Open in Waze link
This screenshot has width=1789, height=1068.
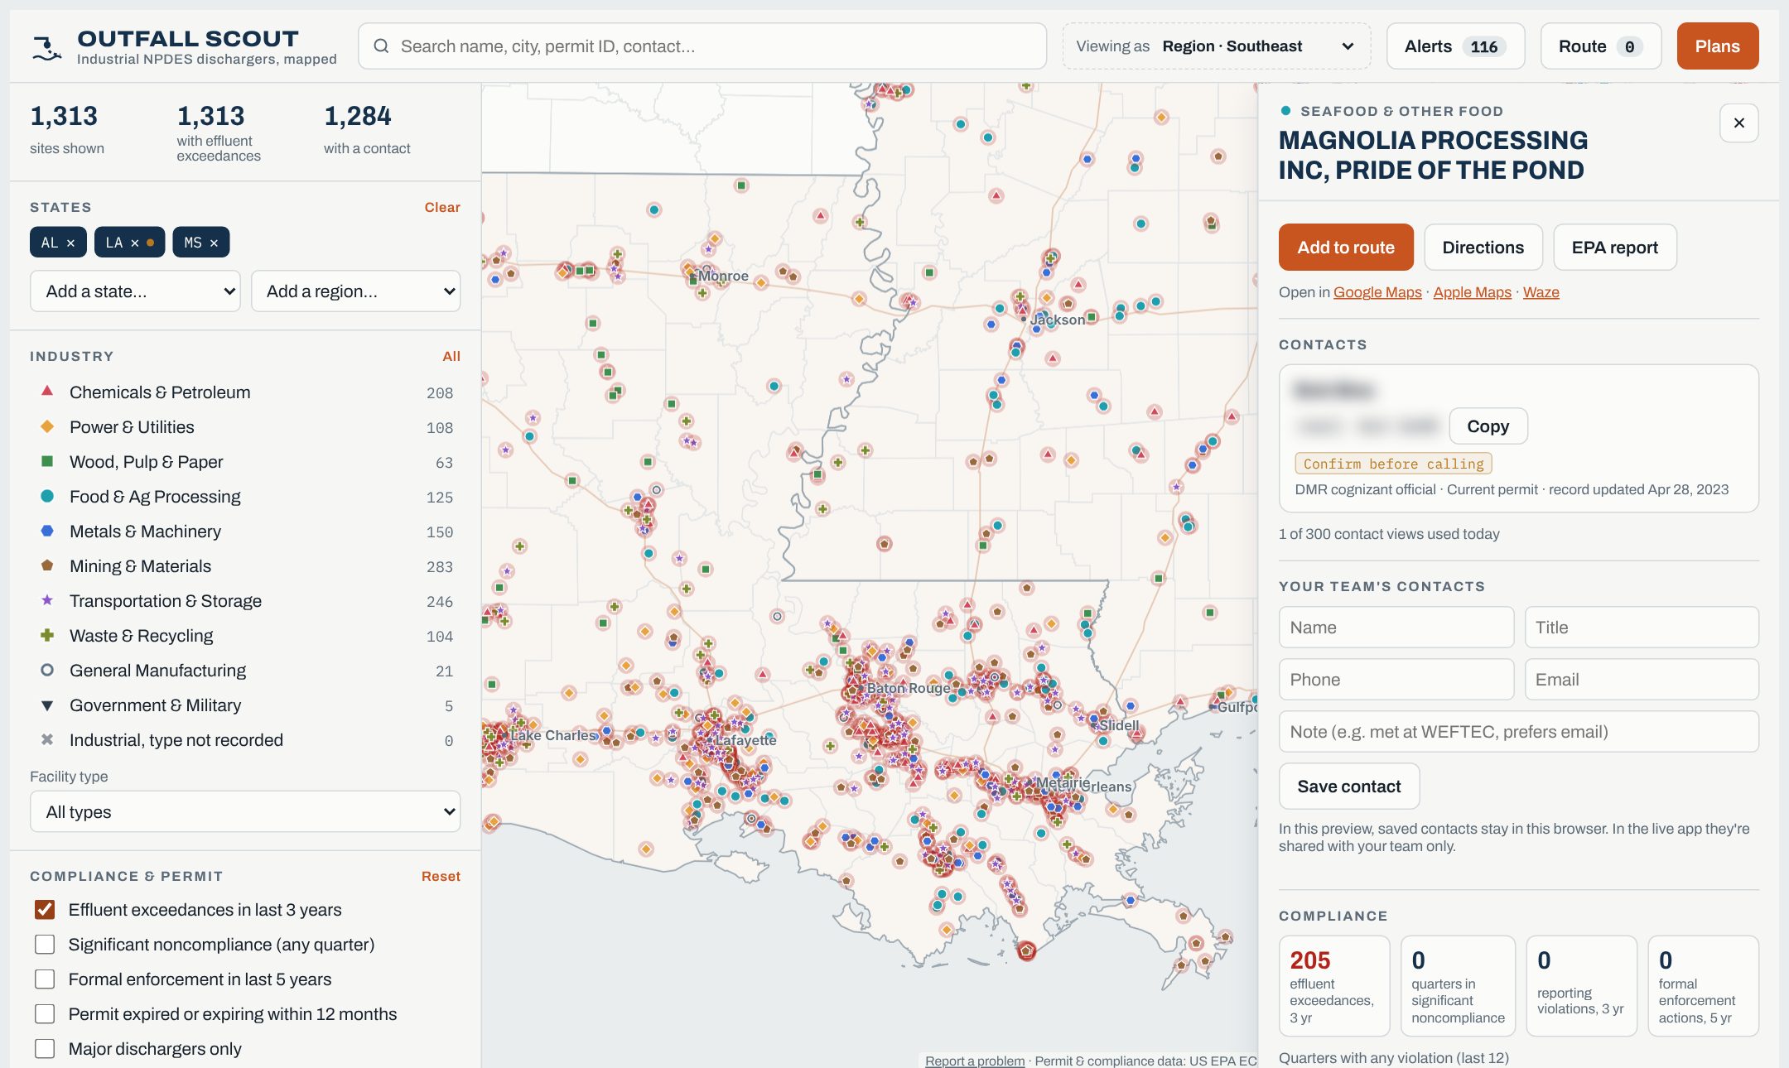click(1541, 292)
